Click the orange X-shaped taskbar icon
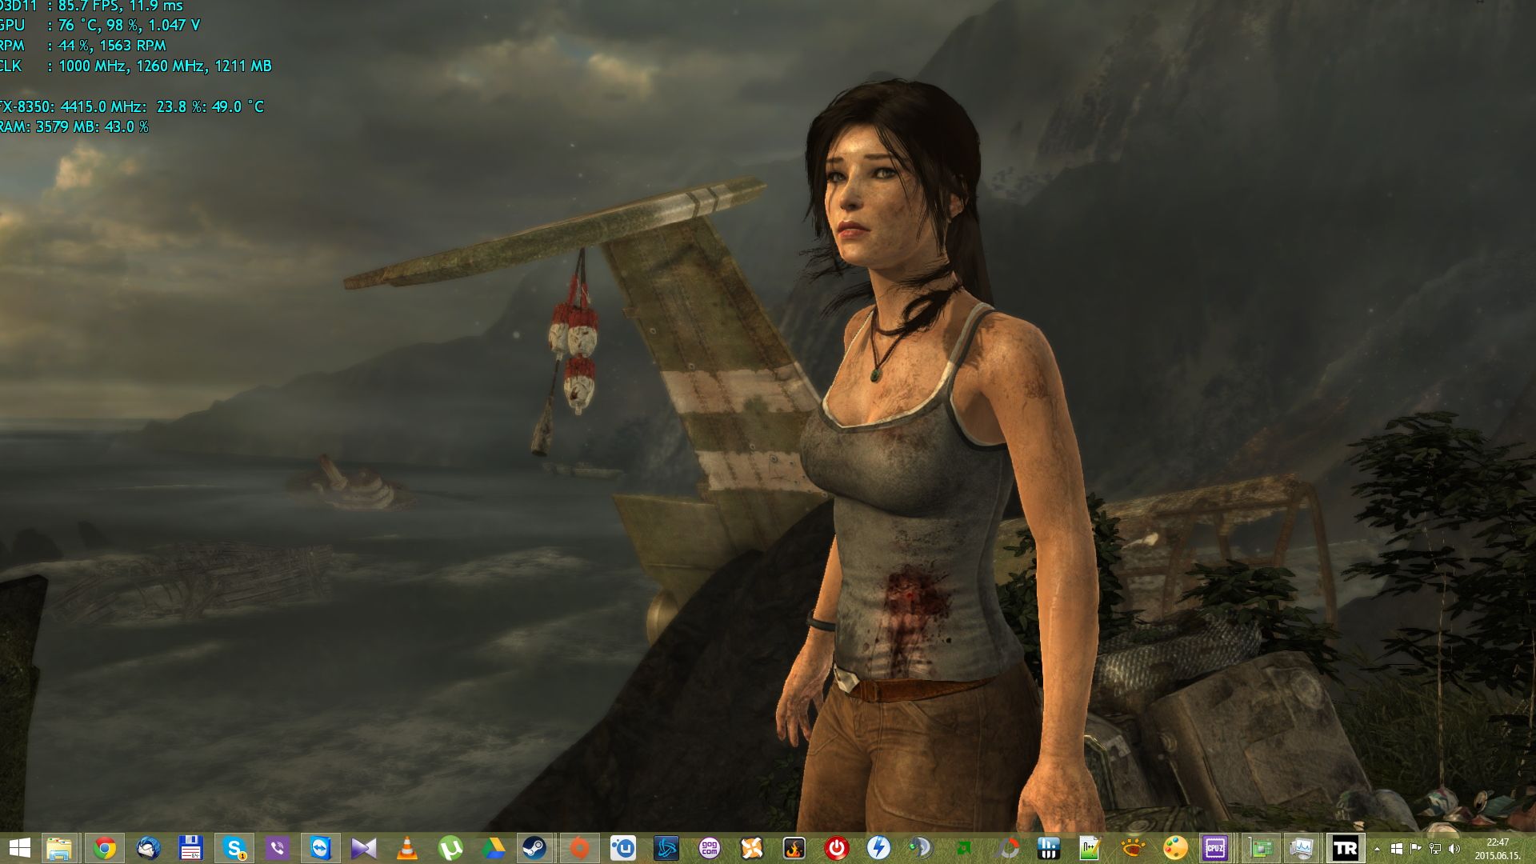 pyautogui.click(x=752, y=848)
